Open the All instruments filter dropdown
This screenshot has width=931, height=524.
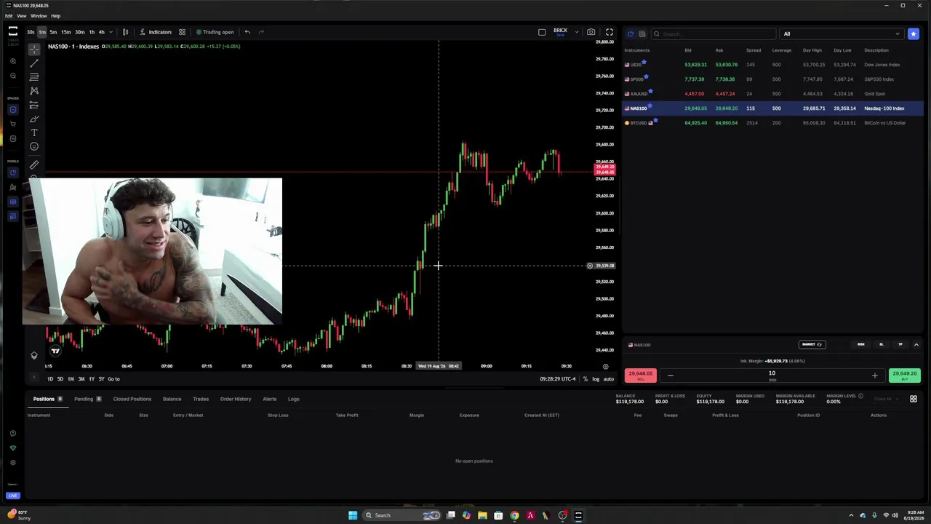click(x=840, y=33)
